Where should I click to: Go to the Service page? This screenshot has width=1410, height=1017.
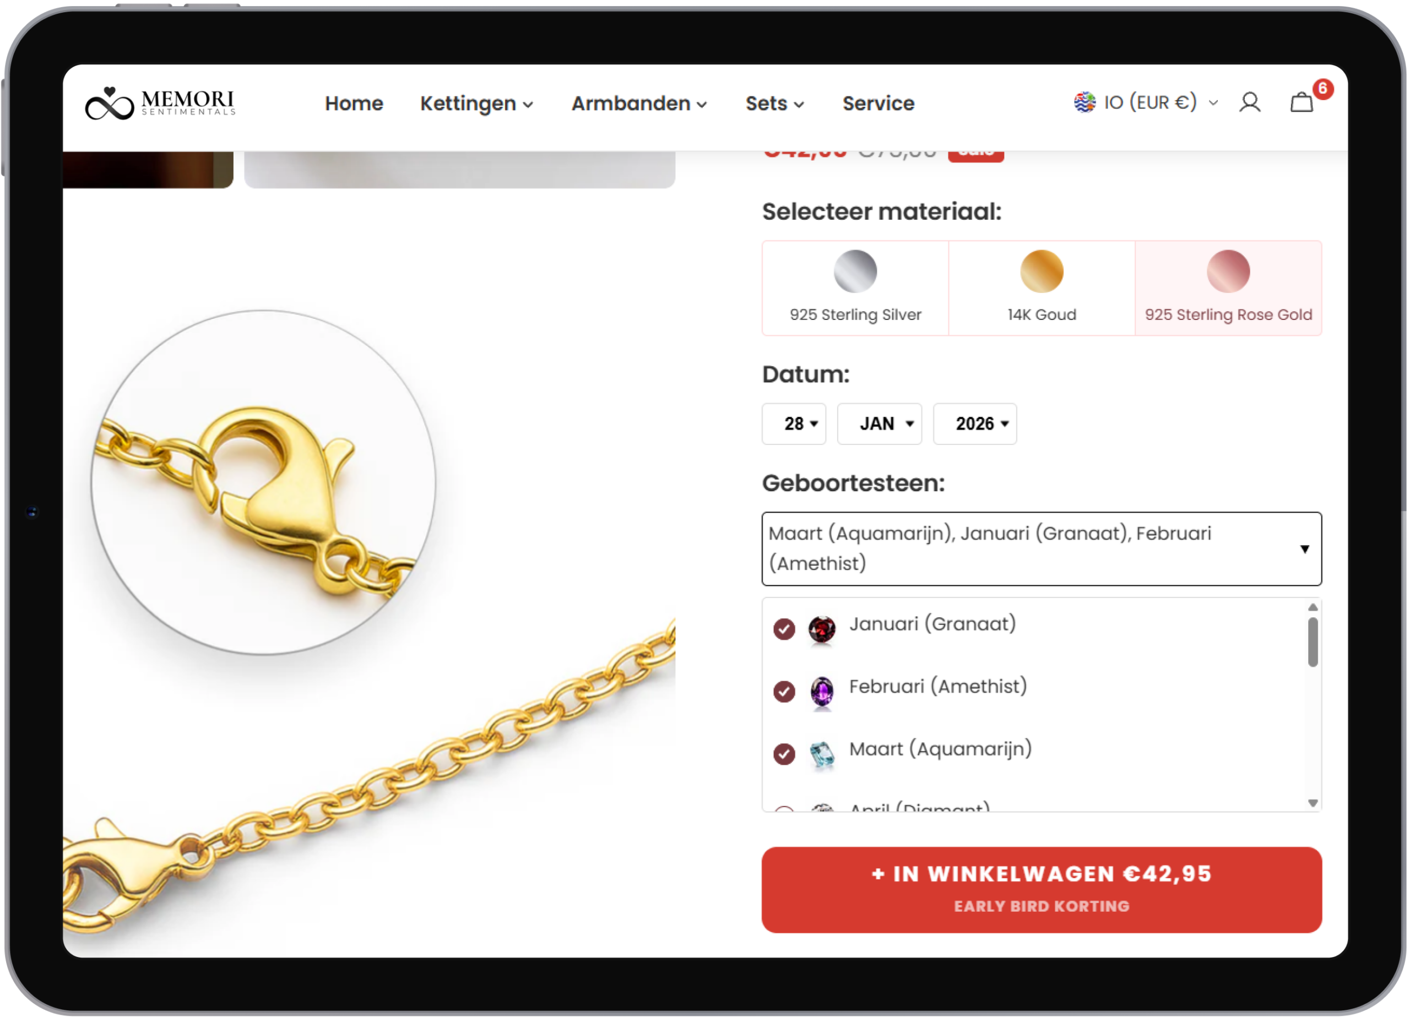[x=878, y=103]
